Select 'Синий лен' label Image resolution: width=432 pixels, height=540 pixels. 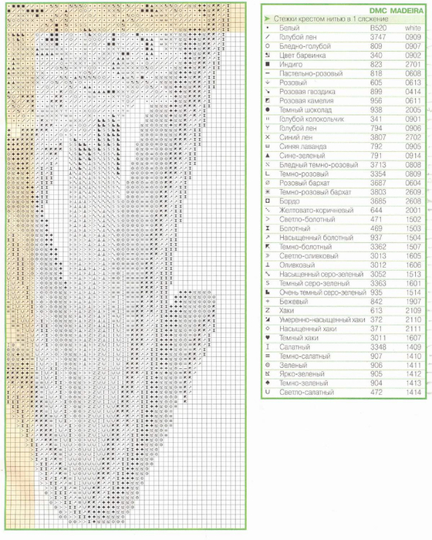[295, 137]
